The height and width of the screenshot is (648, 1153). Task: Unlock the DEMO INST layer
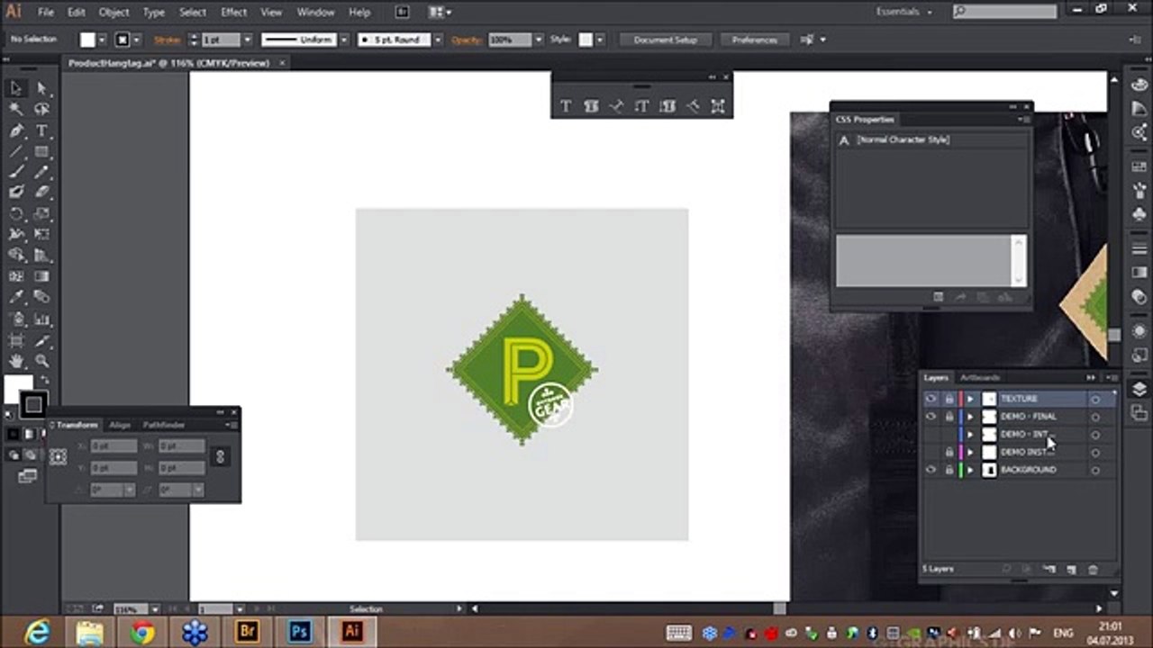tap(949, 452)
